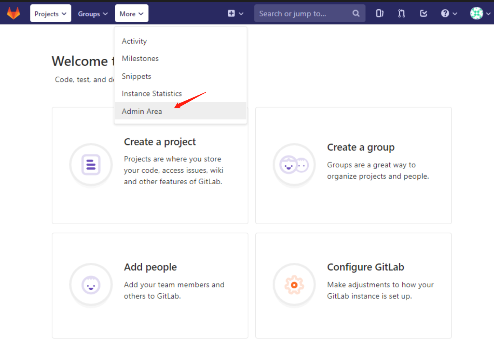
Task: Click the Add people heading
Action: pos(150,267)
